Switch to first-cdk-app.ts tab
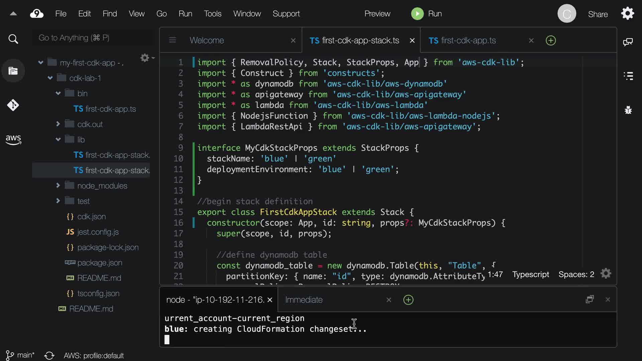Image resolution: width=642 pixels, height=361 pixels. [468, 40]
